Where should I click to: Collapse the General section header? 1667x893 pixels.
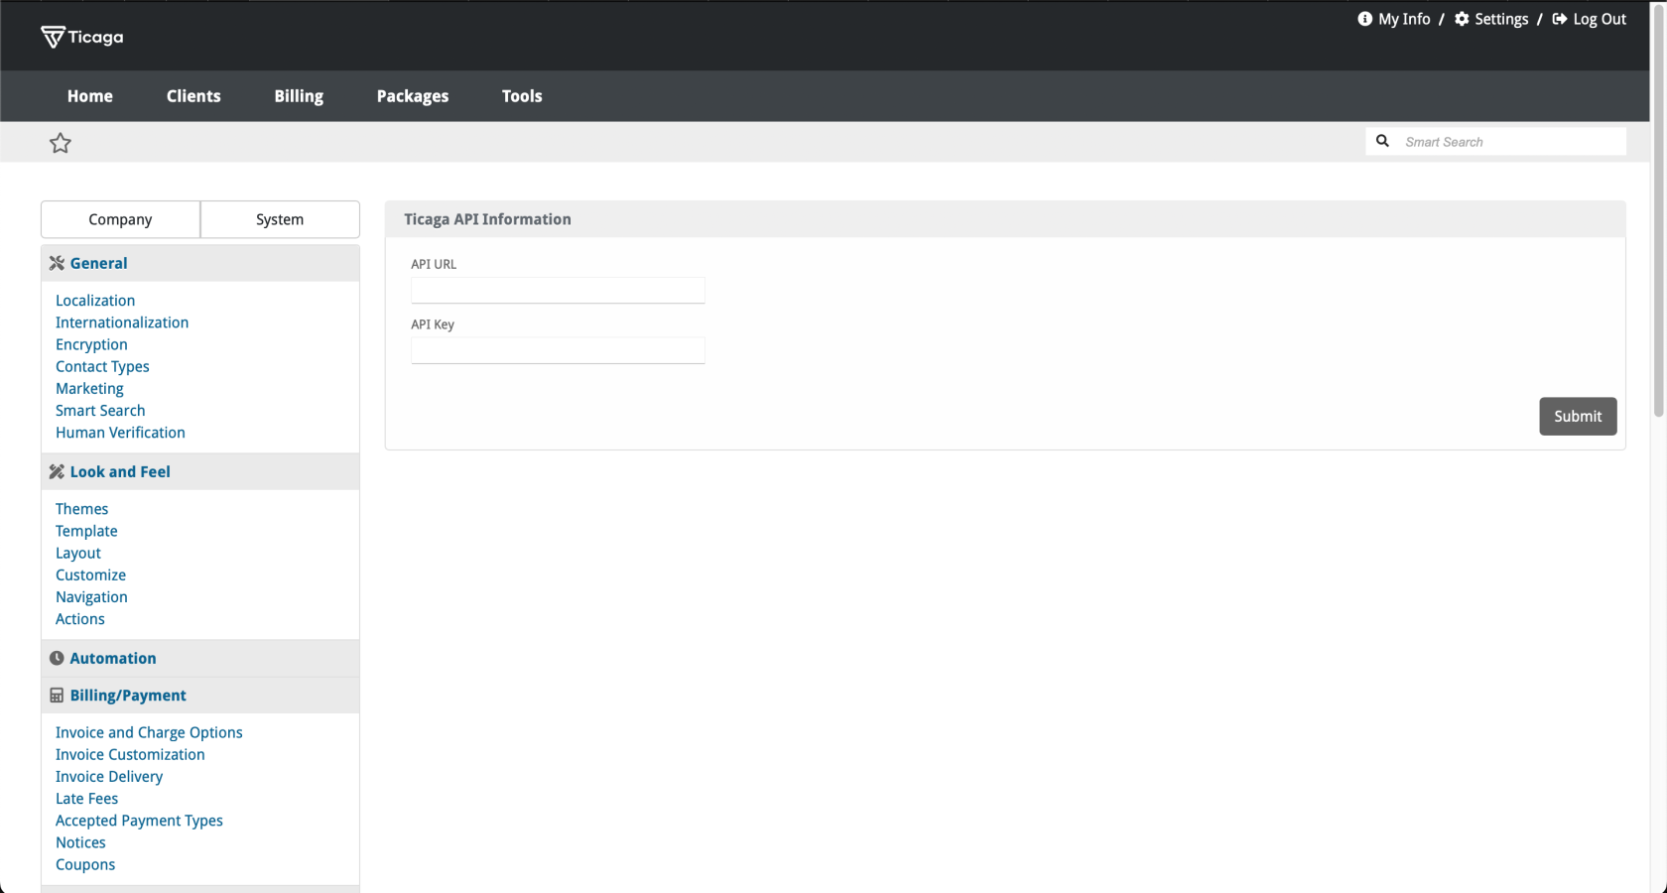(x=200, y=263)
